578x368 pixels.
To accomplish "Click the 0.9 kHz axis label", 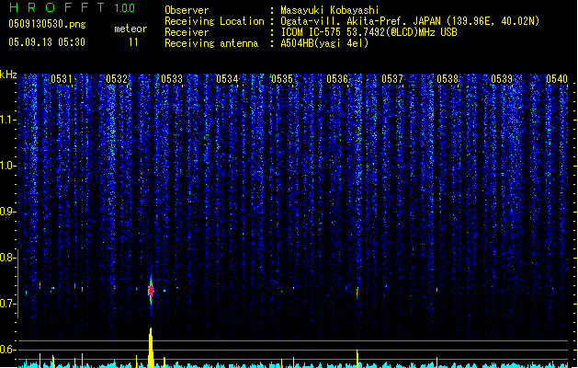I will [x=7, y=212].
